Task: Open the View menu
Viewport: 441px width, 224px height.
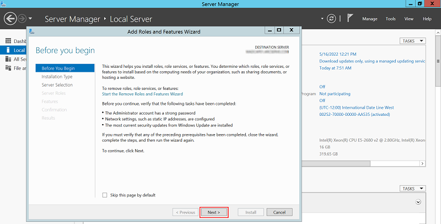Action: point(408,19)
